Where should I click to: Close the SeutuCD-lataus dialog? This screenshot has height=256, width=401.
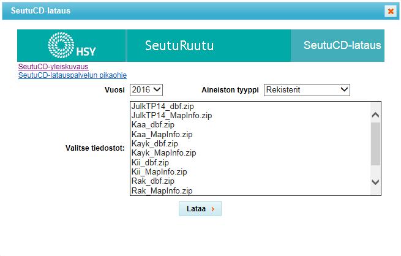[391, 11]
